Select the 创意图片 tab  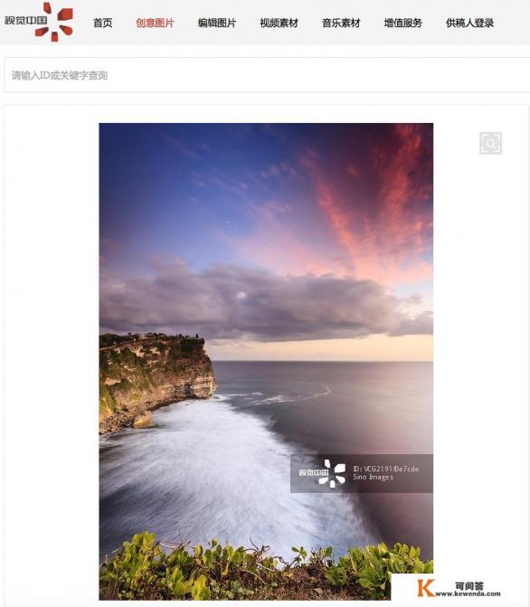pos(155,23)
